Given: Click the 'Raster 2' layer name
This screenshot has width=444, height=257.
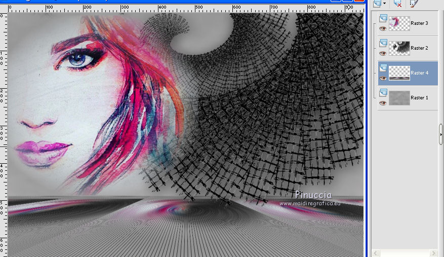Looking at the screenshot, I should (419, 48).
